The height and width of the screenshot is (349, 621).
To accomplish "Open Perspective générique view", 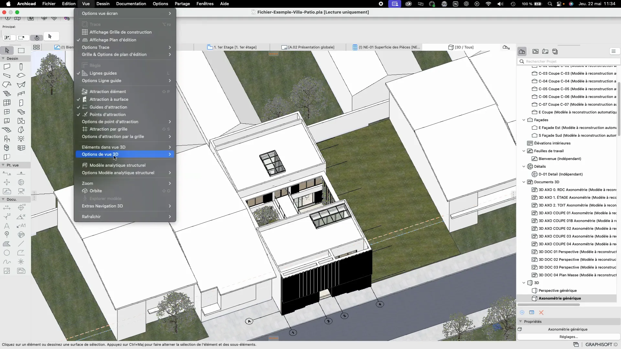I will (x=557, y=291).
